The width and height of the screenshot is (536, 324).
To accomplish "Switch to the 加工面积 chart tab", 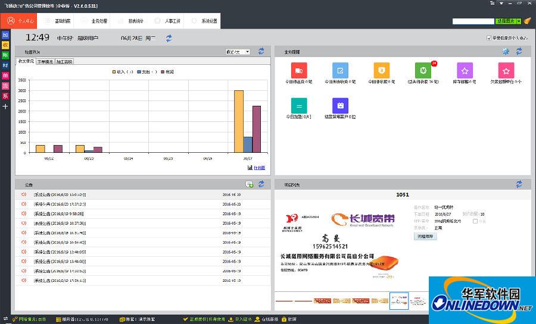I will point(64,62).
